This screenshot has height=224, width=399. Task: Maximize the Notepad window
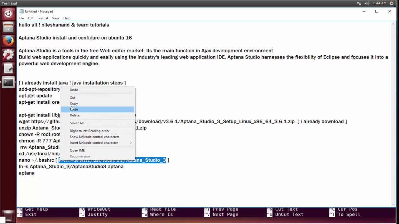tap(377, 11)
